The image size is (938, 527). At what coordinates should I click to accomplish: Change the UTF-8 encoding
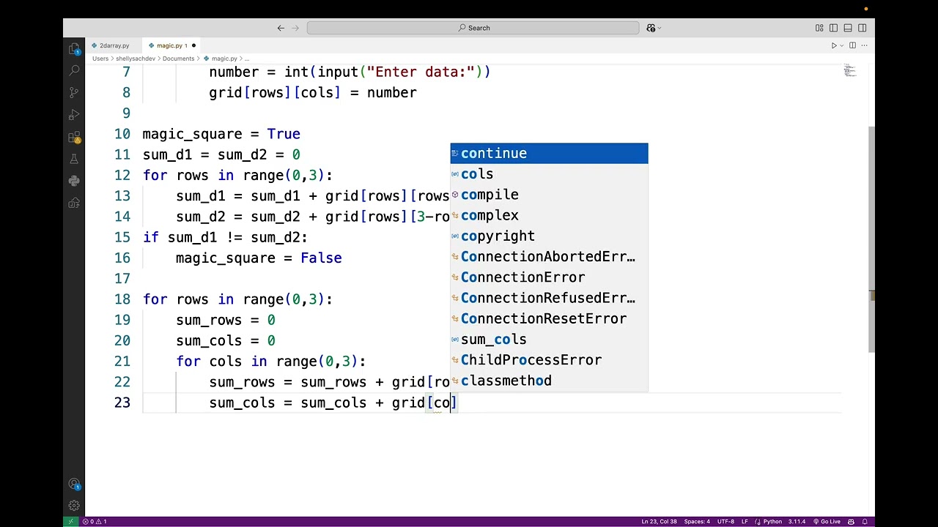(725, 521)
